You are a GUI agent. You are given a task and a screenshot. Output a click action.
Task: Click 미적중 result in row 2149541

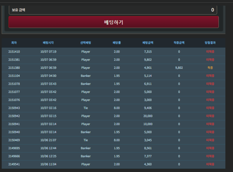[x=210, y=164]
